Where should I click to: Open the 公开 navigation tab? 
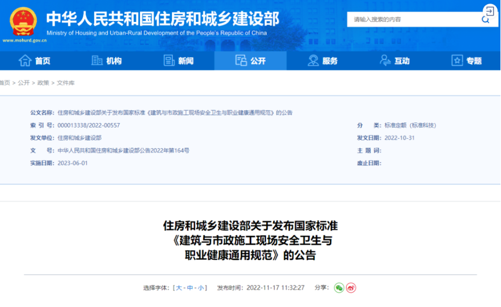tap(250, 61)
